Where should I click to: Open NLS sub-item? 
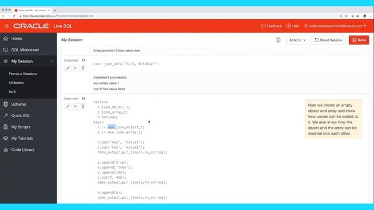[x=12, y=92]
